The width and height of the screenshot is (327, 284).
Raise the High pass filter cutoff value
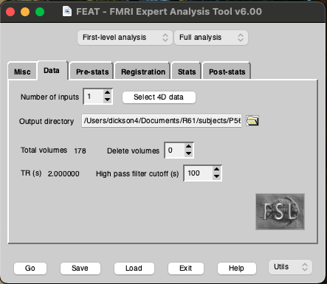[x=216, y=170]
